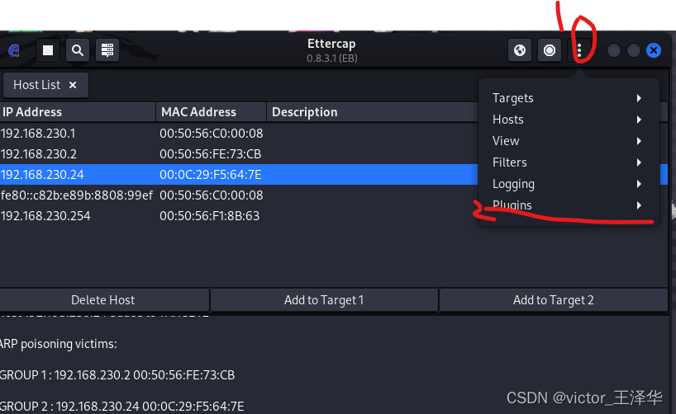Viewport: 676px width, 414px height.
Task: Expand the Logging submenu arrow
Action: tap(639, 184)
